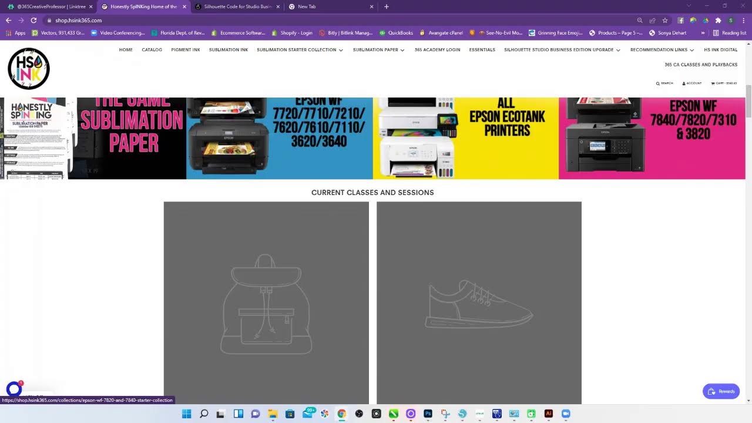The image size is (752, 423).
Task: Open HS Ink Digital menu item
Action: 720,50
